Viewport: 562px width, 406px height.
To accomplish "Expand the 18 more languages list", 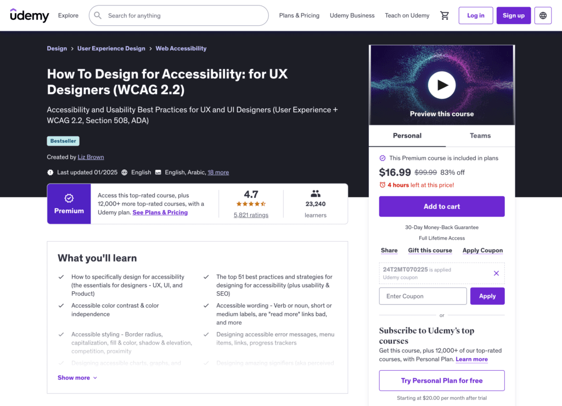I will click(x=218, y=172).
